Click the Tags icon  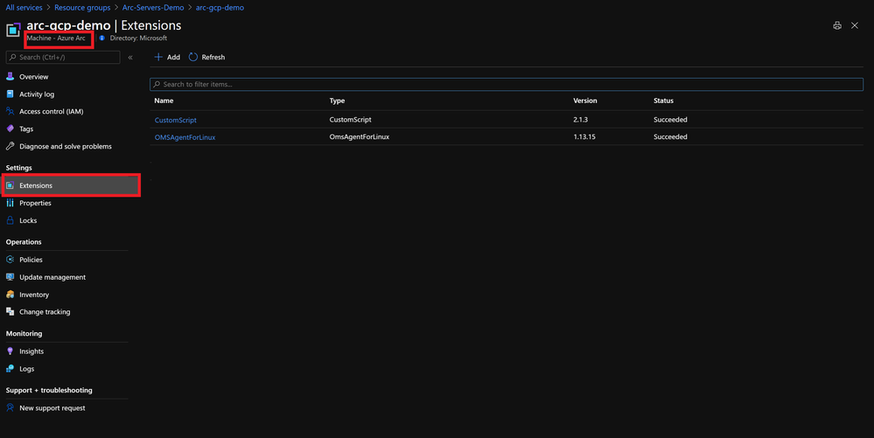10,129
